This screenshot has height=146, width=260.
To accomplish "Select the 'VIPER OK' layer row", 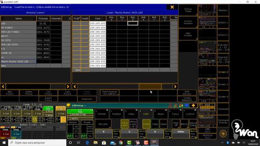I will (18, 53).
